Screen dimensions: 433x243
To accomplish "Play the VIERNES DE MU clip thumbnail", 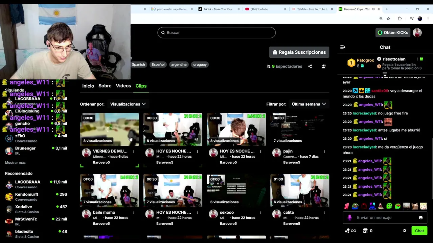I will 109,130.
